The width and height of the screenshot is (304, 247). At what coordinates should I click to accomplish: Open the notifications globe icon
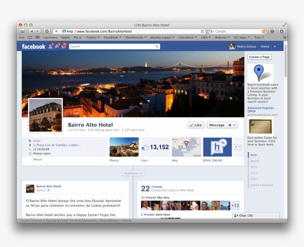pyautogui.click(x=63, y=46)
